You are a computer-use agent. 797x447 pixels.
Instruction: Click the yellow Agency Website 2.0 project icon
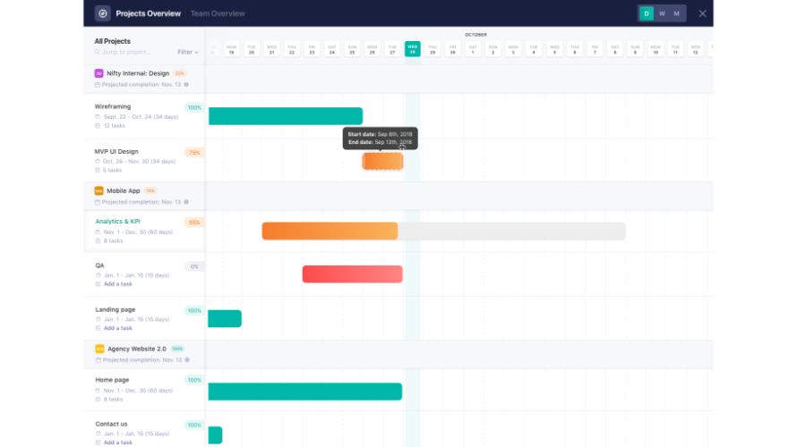point(99,349)
